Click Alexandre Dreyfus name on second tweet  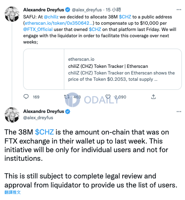pos(44,111)
